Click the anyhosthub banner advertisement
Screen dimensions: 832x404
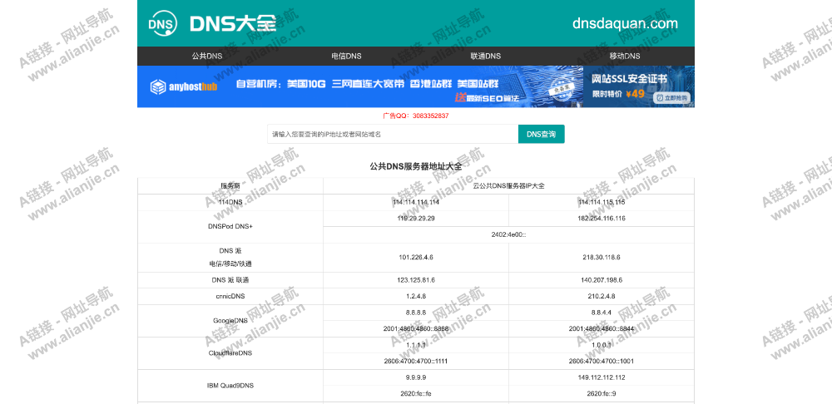point(360,86)
